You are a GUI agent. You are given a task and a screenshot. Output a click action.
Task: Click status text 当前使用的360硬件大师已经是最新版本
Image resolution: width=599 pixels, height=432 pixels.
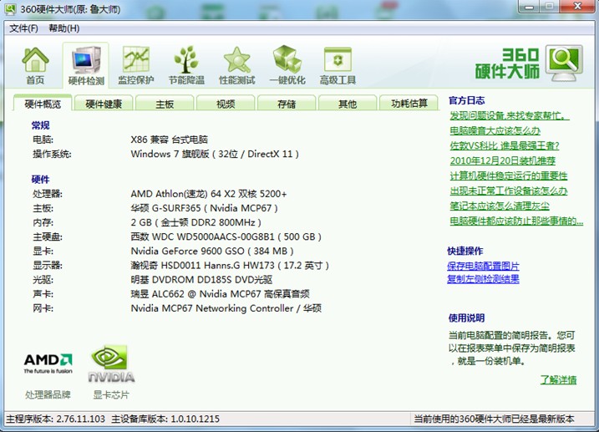pyautogui.click(x=494, y=419)
